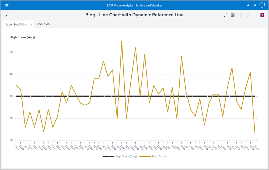This screenshot has height=170, width=269.
Task: Click the 1990 peak data point
Action: coord(122,41)
